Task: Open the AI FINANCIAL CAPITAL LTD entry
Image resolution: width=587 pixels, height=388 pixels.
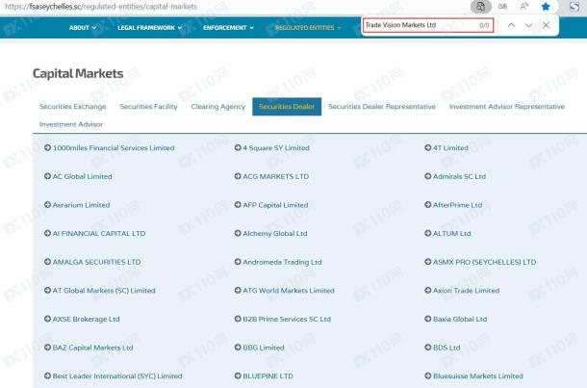Action: [x=94, y=233]
